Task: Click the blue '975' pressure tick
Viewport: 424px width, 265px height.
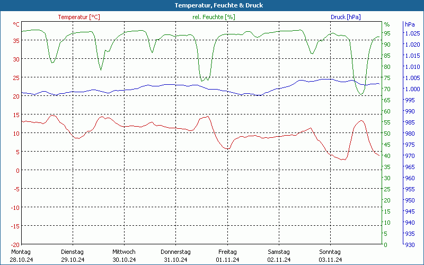Action: 410,145
